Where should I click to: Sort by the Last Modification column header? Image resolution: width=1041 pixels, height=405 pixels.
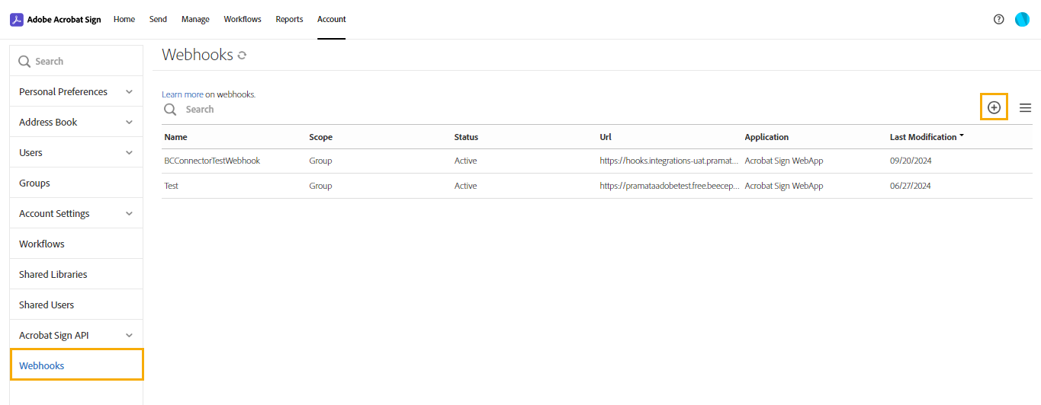point(923,137)
